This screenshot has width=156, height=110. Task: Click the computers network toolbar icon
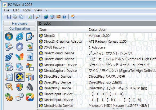52,17
